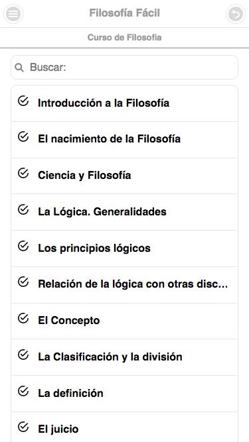Click checkmark icon beside Introducción a la Filosofía
Viewport: 249px width, 442px height.
[x=23, y=101]
